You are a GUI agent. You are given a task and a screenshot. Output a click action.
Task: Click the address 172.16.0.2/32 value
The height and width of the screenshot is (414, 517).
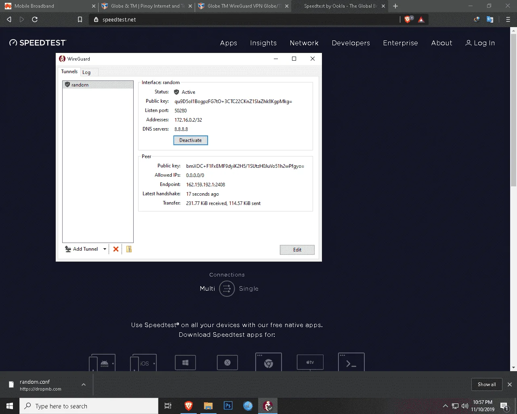point(188,120)
